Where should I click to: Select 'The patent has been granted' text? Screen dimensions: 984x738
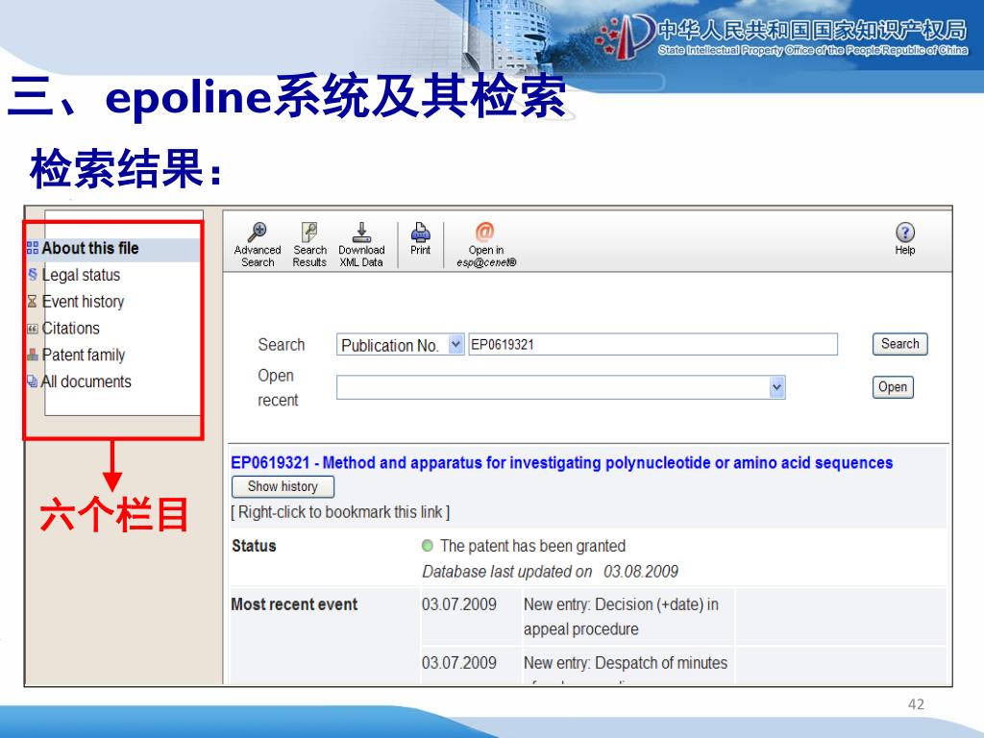click(532, 546)
